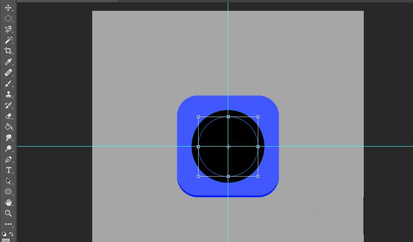The width and height of the screenshot is (413, 242).
Task: Choose the Clone Stamp tool
Action: [8, 95]
